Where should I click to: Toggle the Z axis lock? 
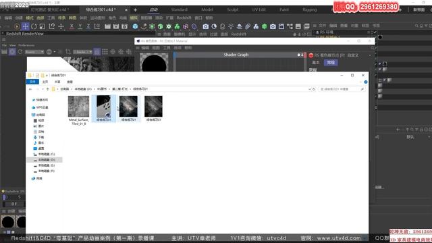pyautogui.click(x=88, y=26)
